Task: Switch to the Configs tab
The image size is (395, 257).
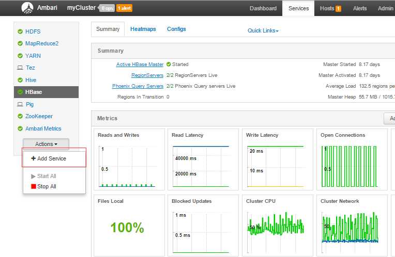Action: point(176,29)
